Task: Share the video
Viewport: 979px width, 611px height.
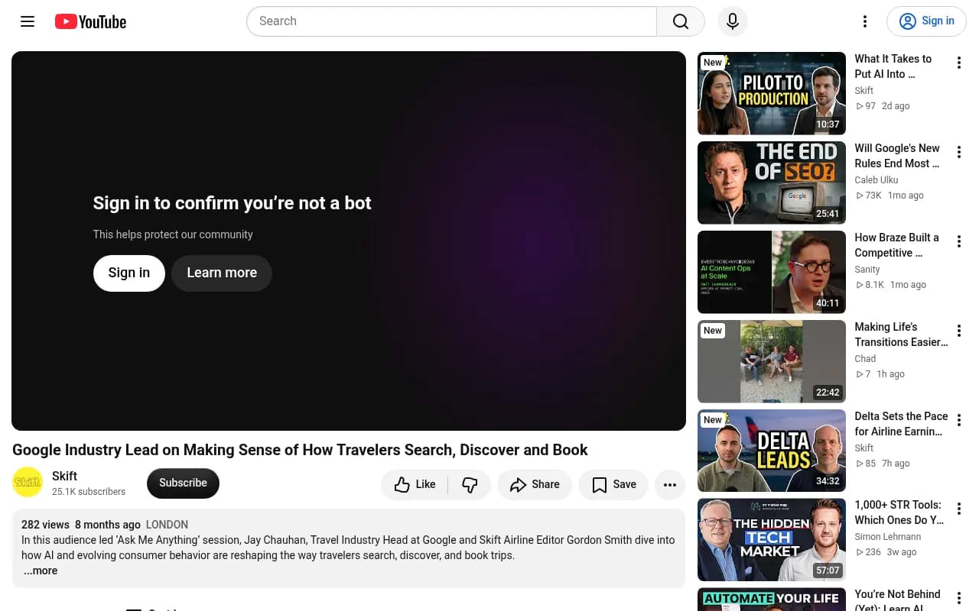Action: click(x=535, y=484)
